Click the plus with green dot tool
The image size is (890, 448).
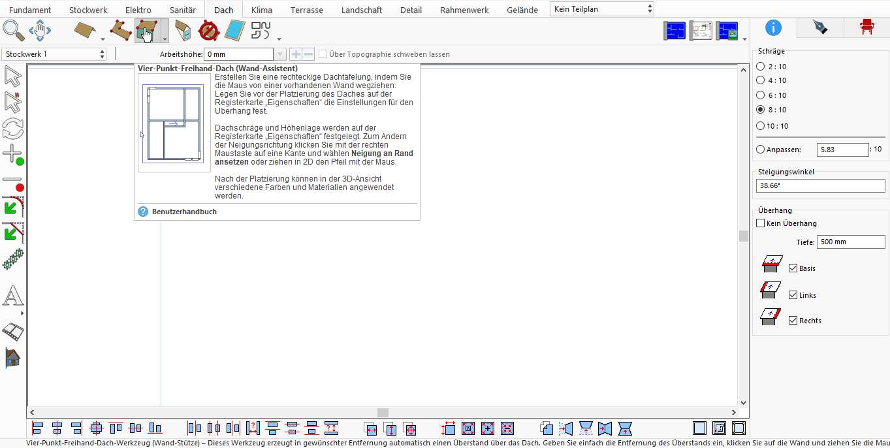coord(13,155)
